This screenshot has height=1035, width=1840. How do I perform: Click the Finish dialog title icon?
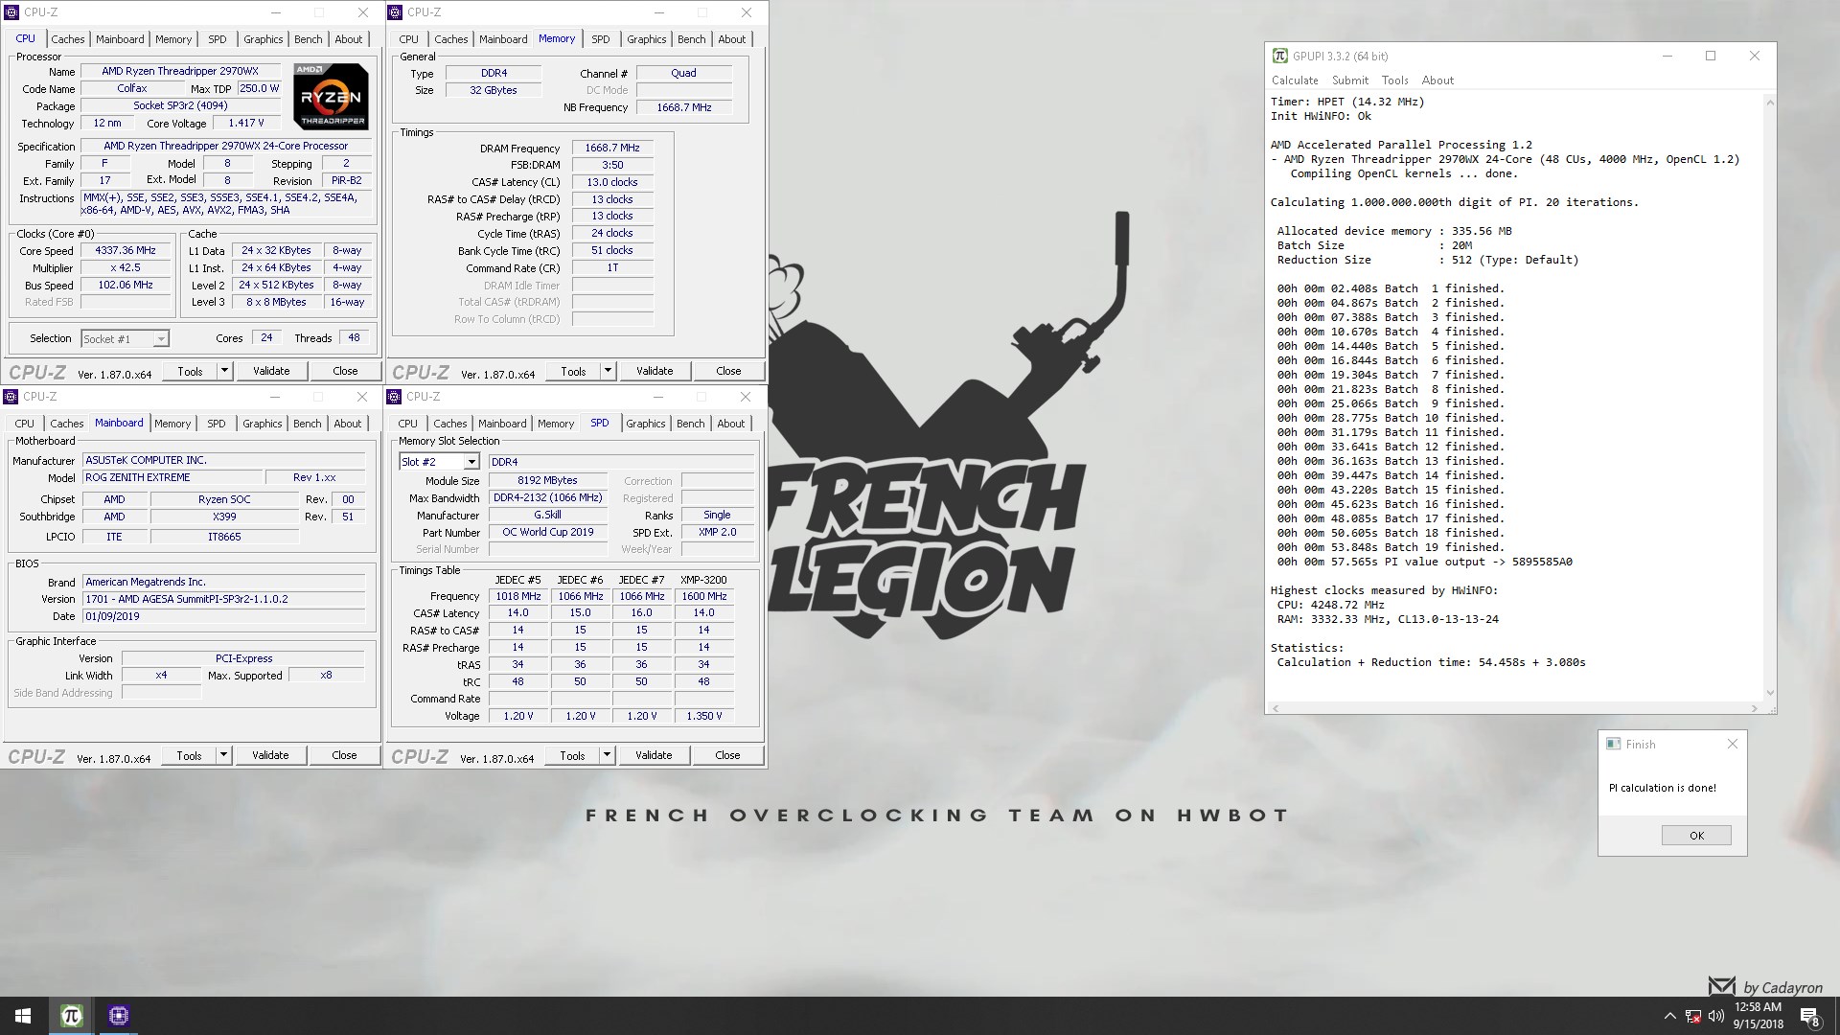(1613, 744)
